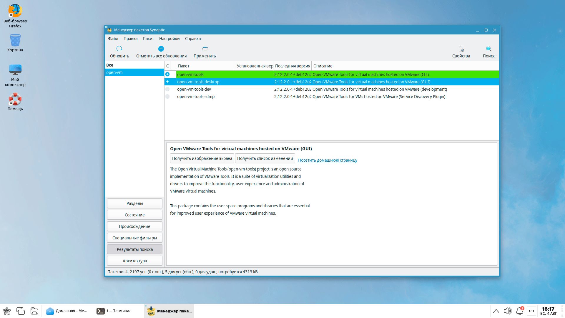Click Получить список изменений button
The width and height of the screenshot is (565, 318).
tap(265, 158)
